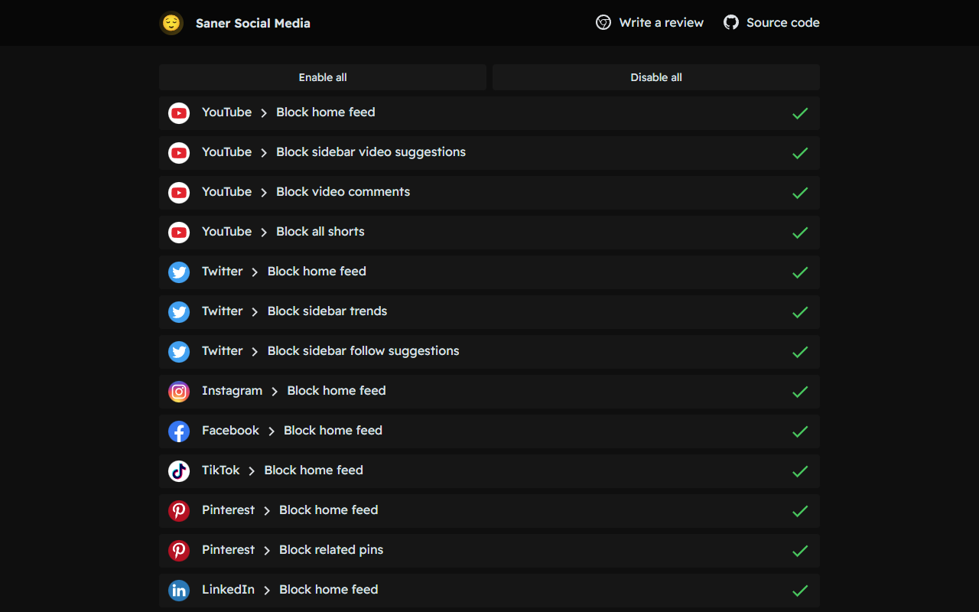
Task: Click the 'Facebook' label text
Action: pos(230,431)
